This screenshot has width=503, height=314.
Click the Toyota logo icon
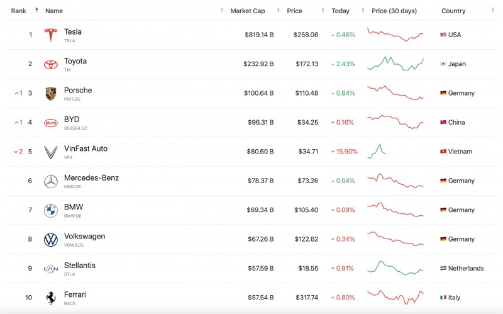coord(51,64)
